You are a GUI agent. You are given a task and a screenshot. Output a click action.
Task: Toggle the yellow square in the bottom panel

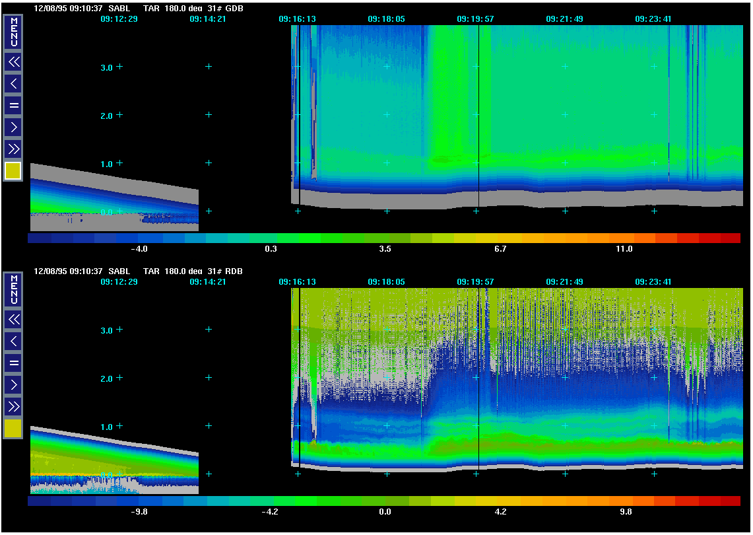pyautogui.click(x=13, y=429)
